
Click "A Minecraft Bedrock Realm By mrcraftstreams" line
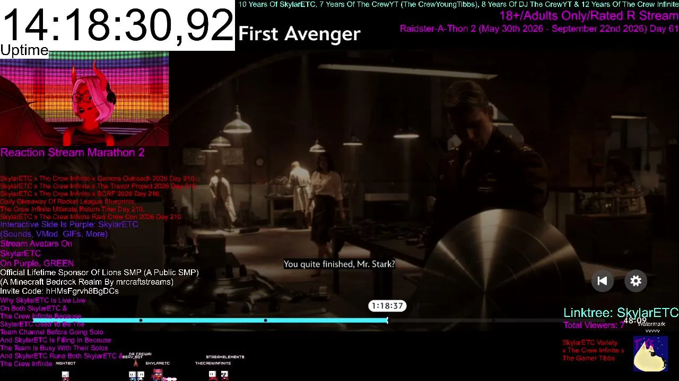tap(86, 282)
